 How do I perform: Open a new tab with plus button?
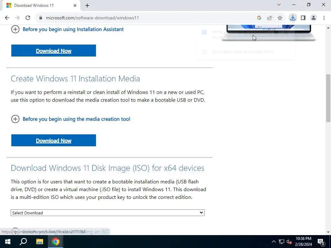pos(87,6)
